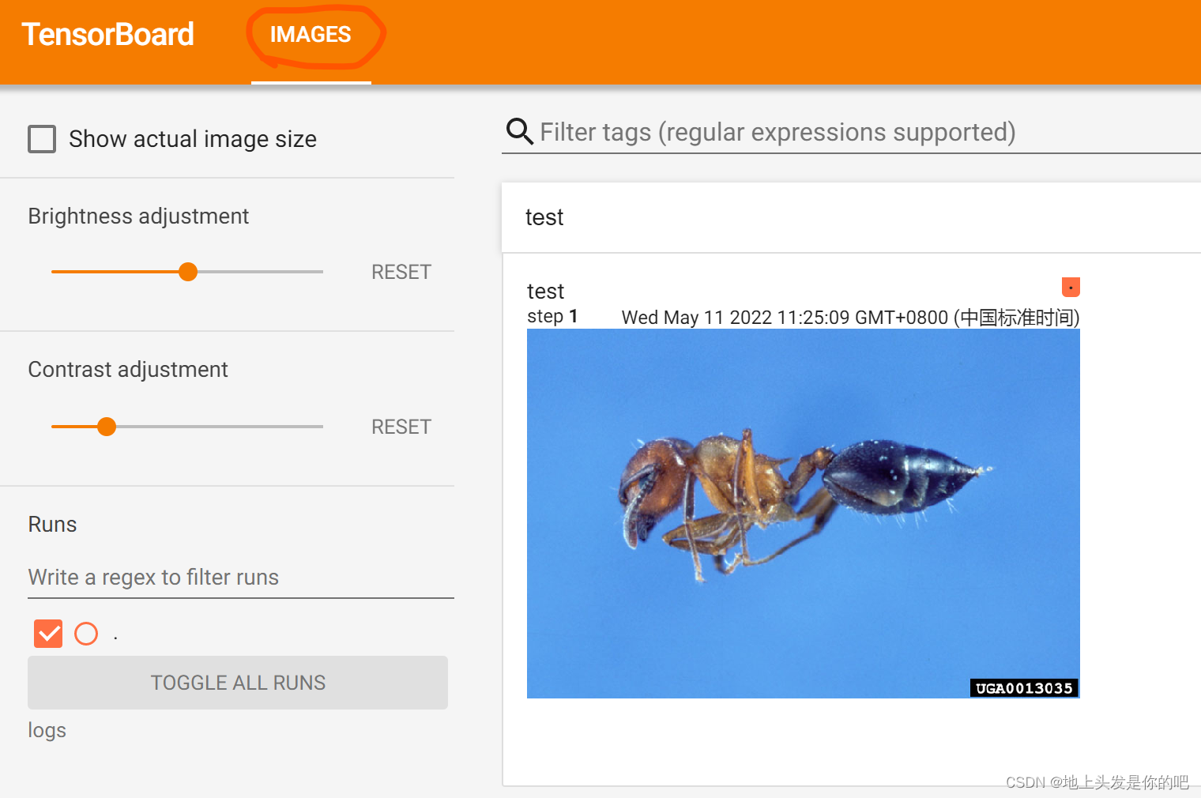Viewport: 1201px width, 798px height.
Task: Click the orange run color chip above image
Action: click(1071, 287)
